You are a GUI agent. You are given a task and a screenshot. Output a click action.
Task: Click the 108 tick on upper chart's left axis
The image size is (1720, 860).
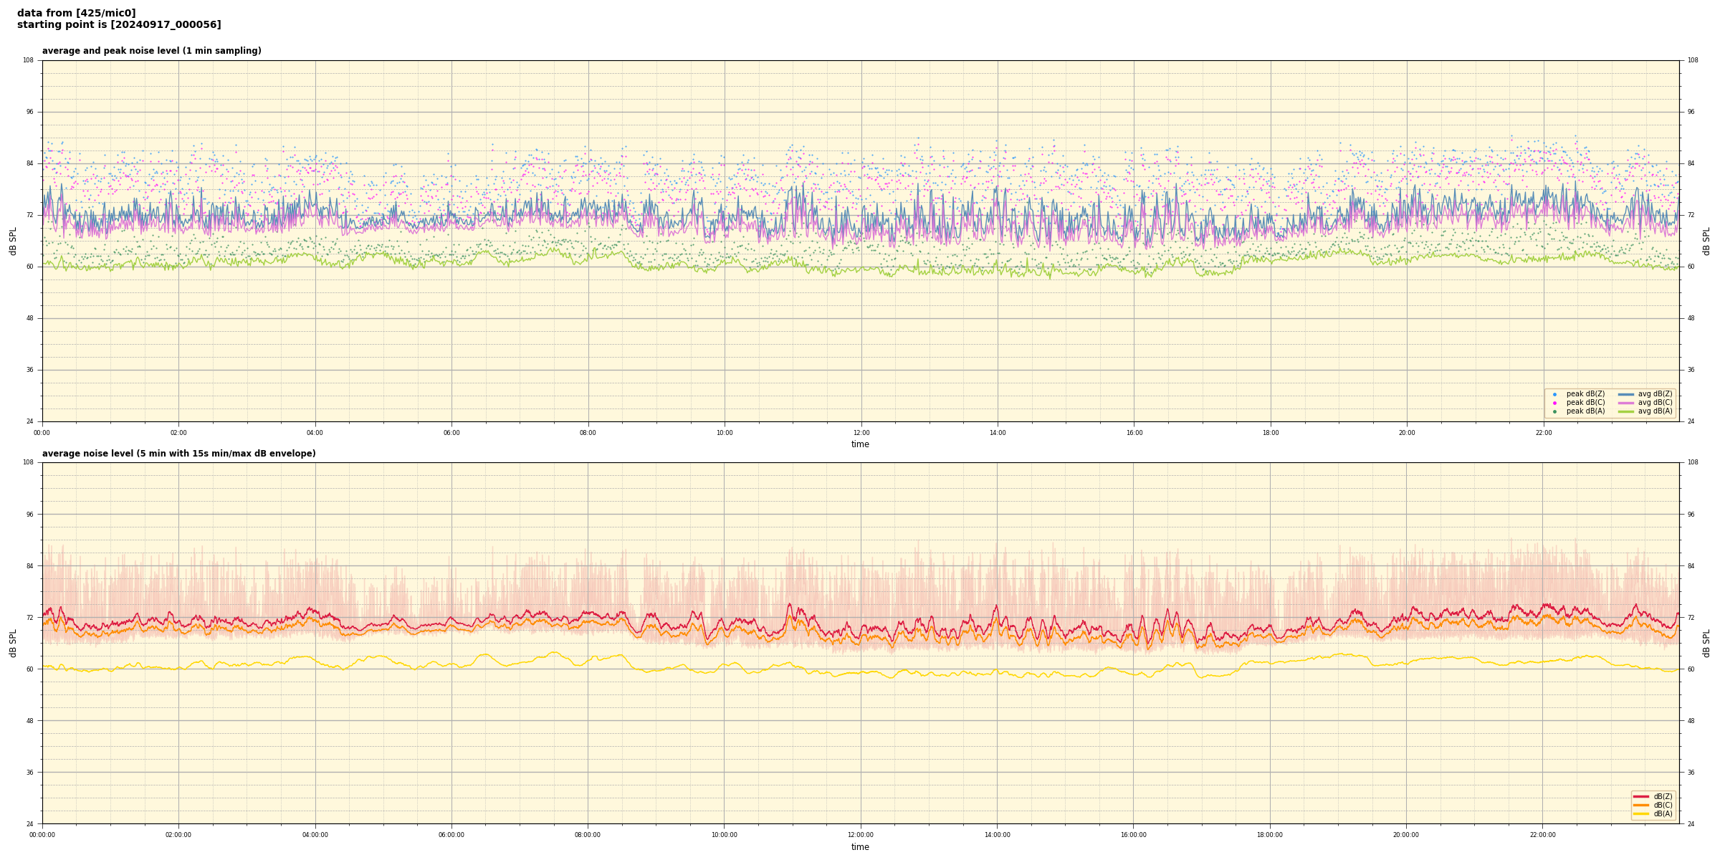28,60
